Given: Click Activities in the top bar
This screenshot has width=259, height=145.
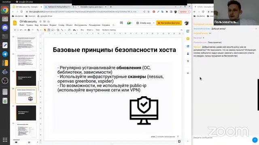Looking at the screenshot, I should point(6,2).
